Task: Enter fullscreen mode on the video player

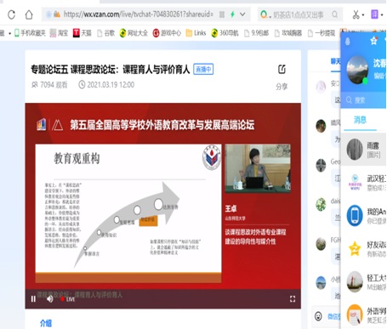Action: click(293, 298)
